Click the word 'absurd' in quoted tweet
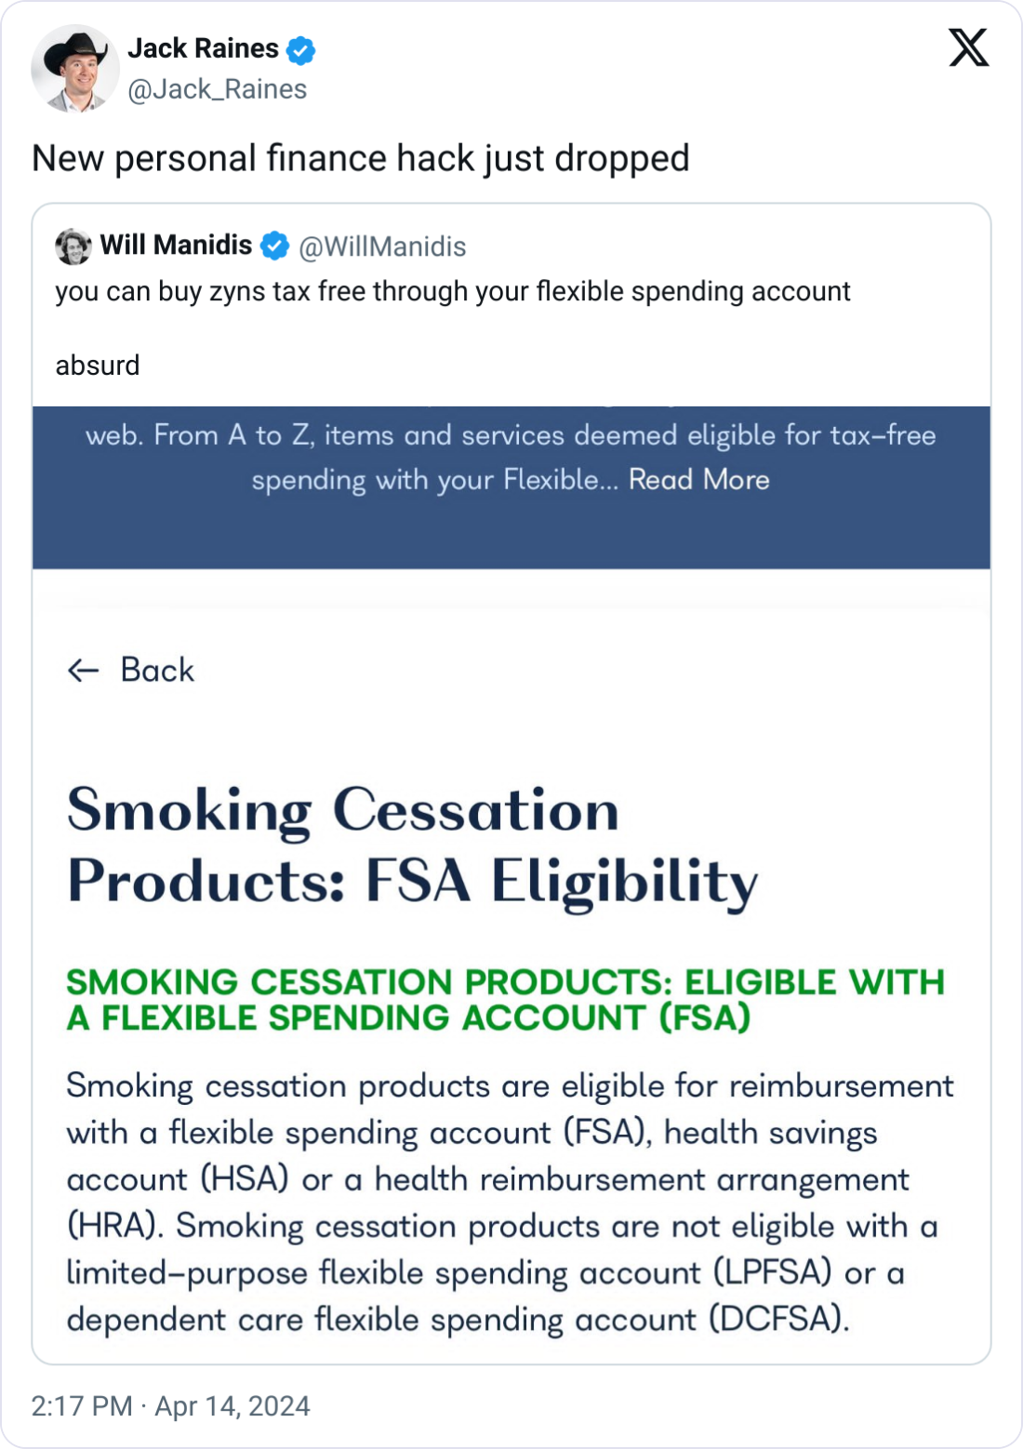Screen dimensions: 1023x1449 click(x=98, y=366)
